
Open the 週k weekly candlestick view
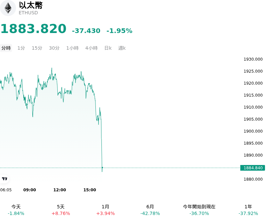(122, 48)
